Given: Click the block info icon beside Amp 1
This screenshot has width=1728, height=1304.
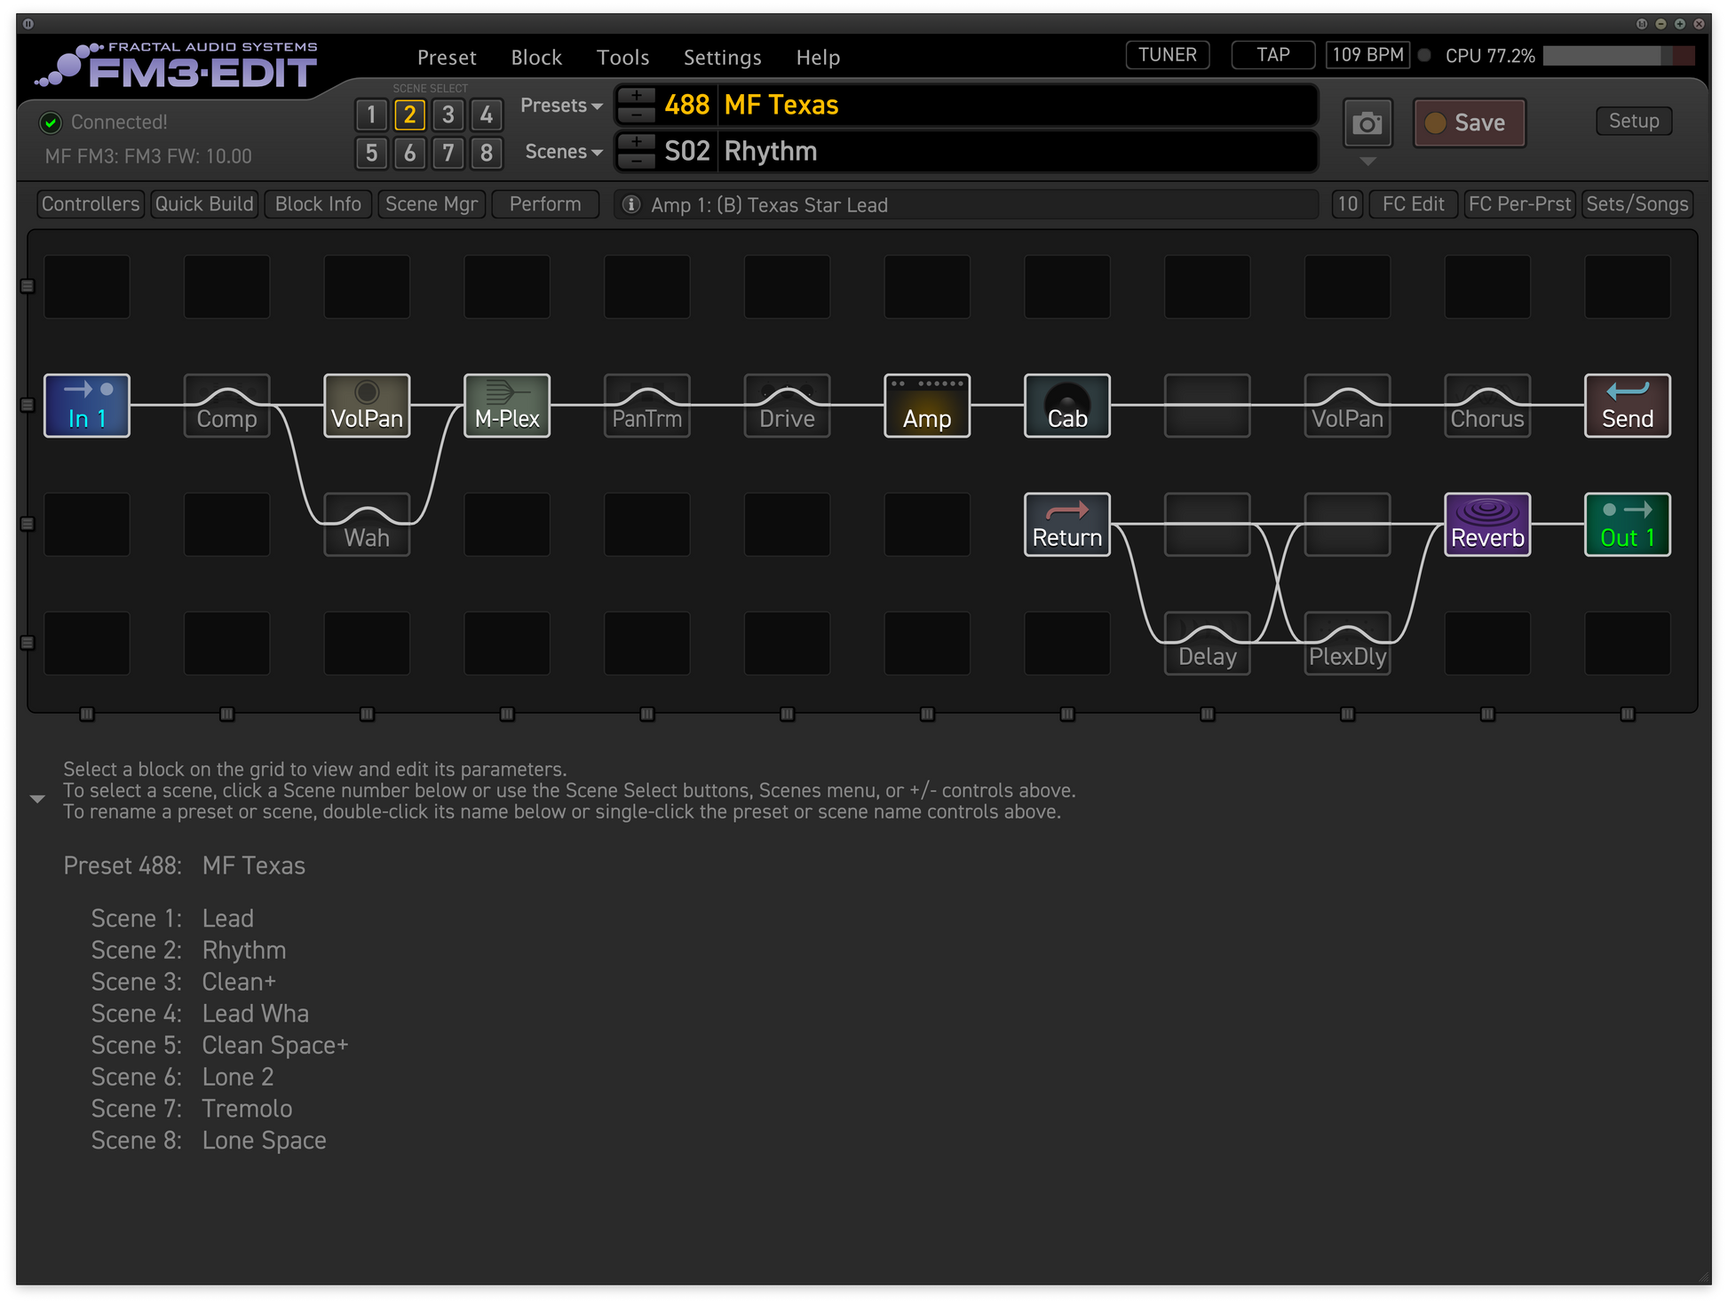Looking at the screenshot, I should coord(631,205).
